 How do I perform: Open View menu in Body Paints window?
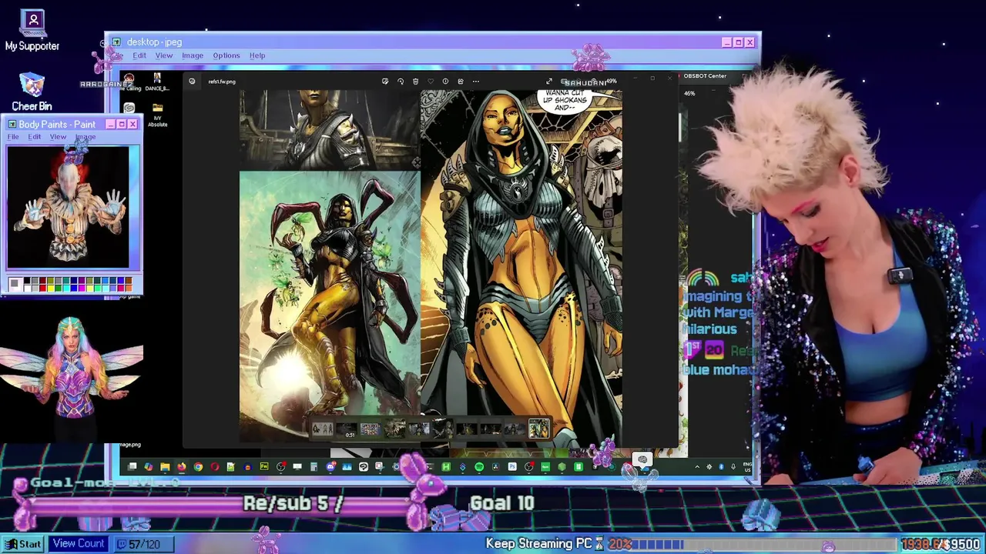58,137
